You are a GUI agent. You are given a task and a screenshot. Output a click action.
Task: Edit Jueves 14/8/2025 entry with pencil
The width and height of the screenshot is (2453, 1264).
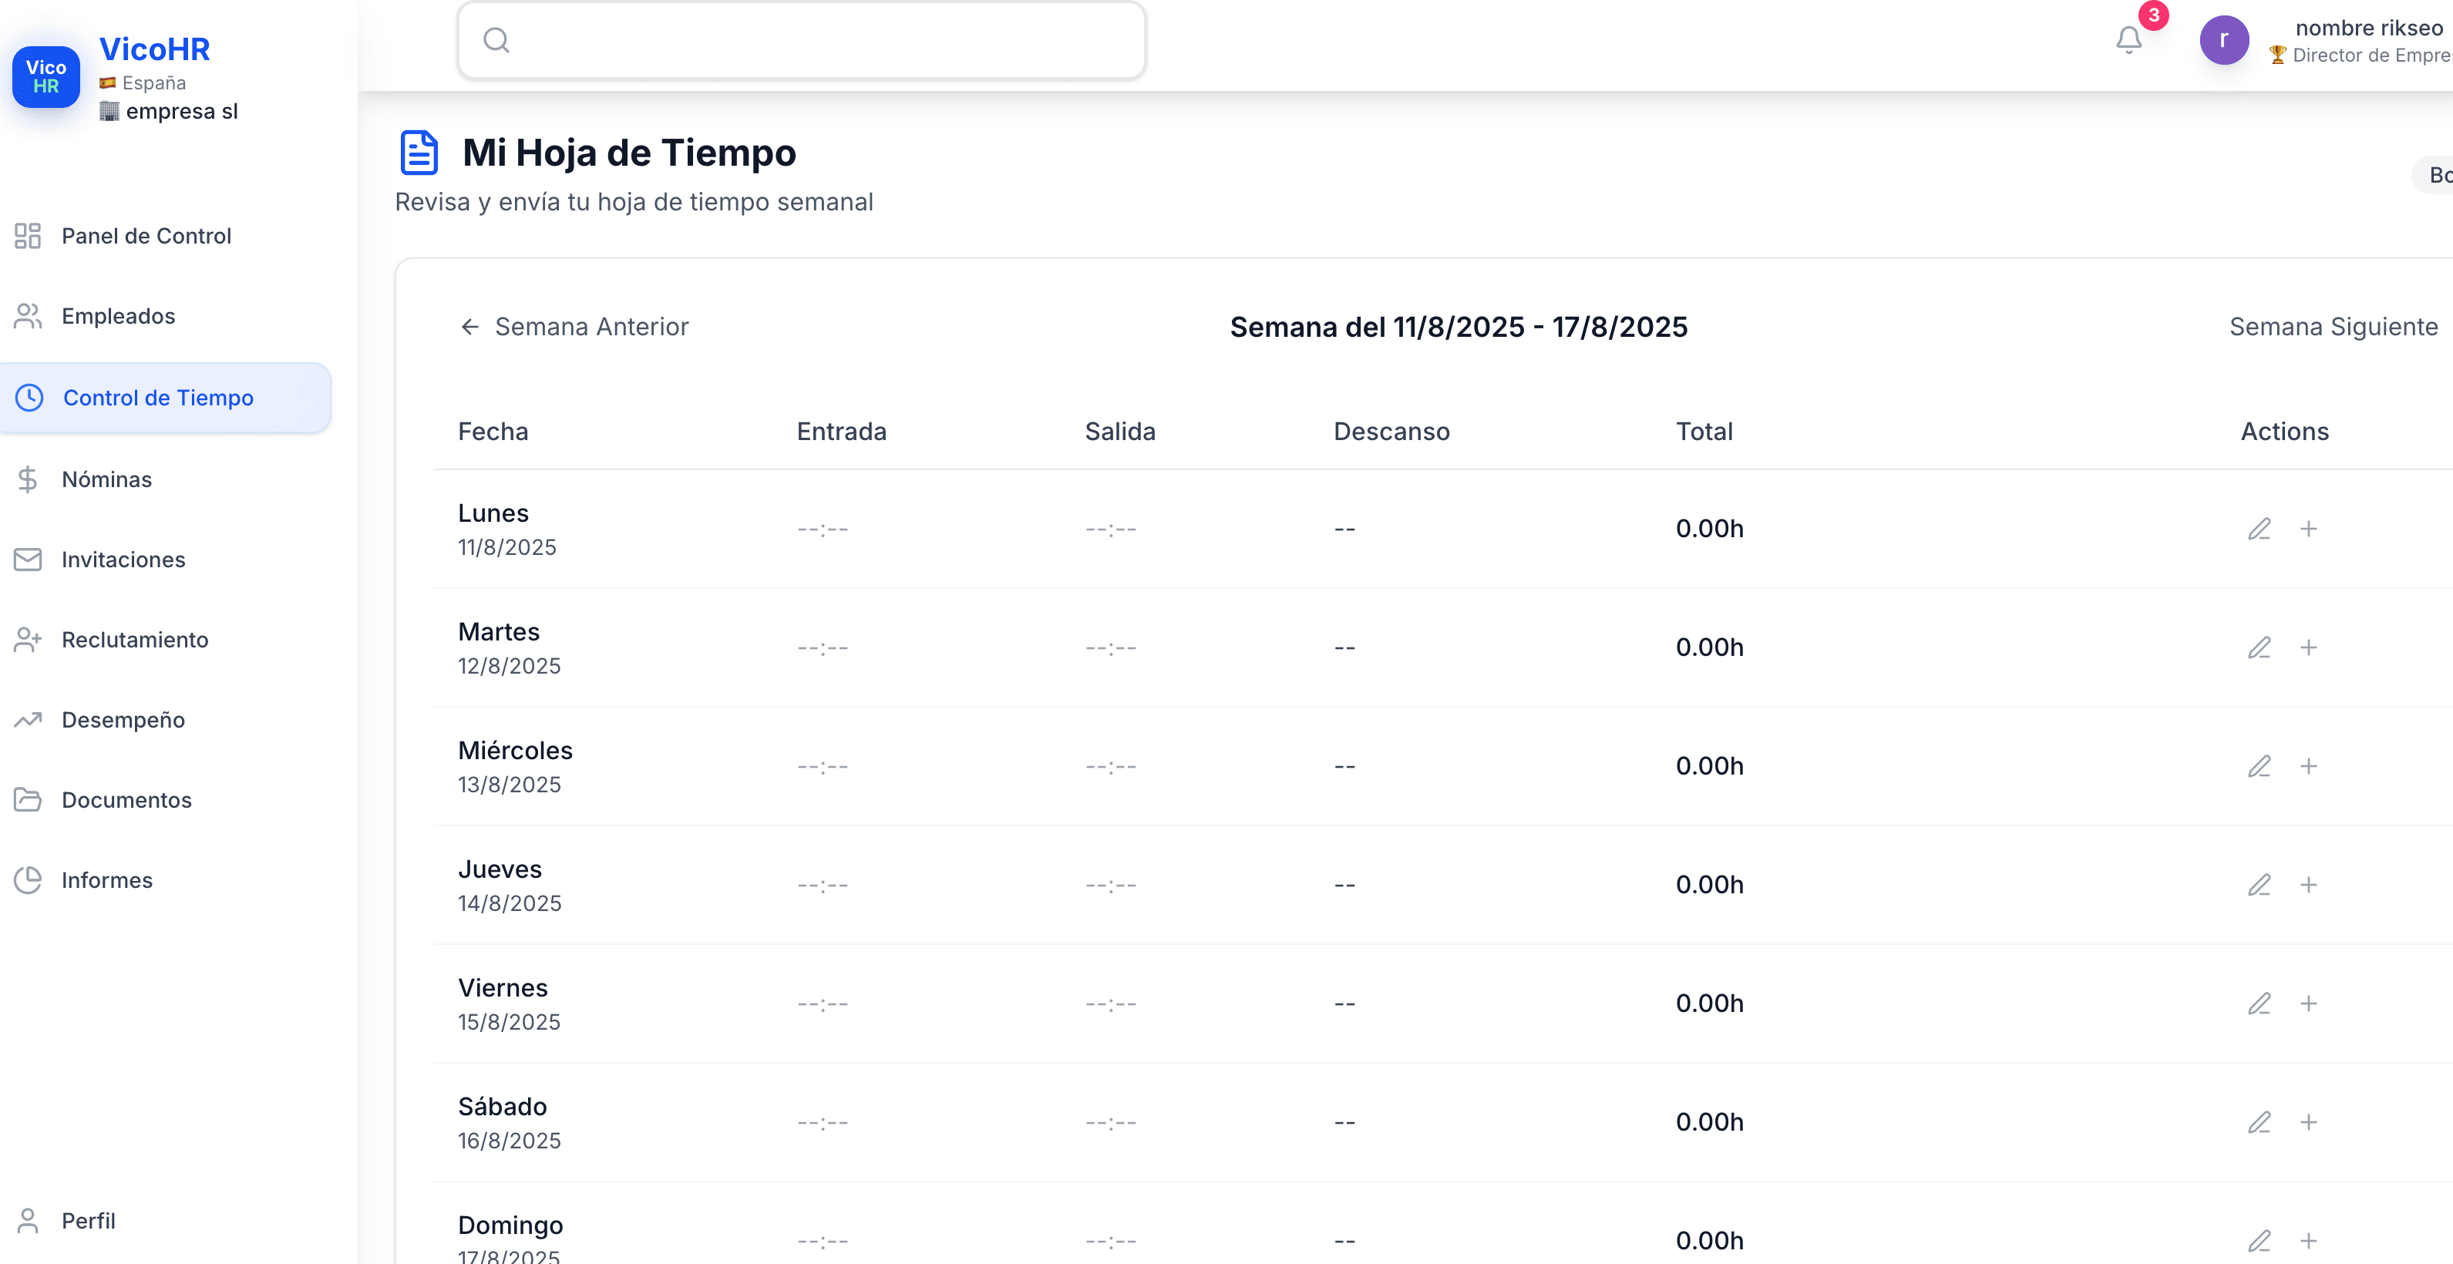coord(2259,884)
